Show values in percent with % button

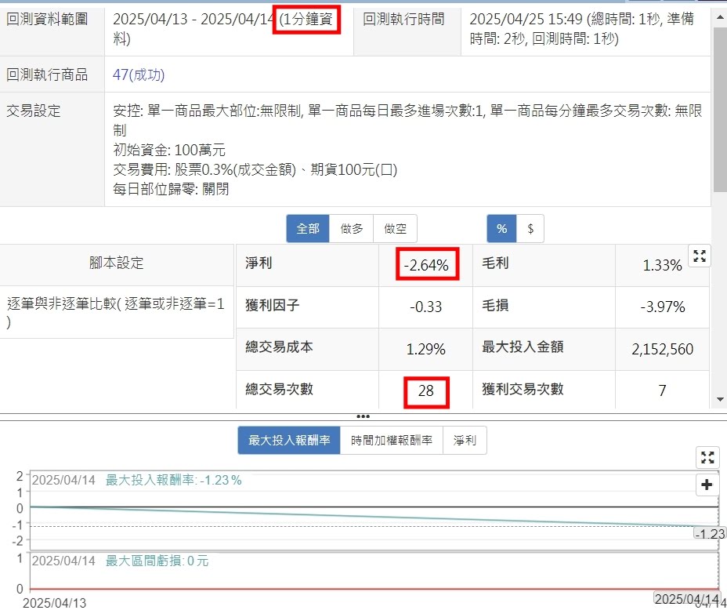point(501,229)
